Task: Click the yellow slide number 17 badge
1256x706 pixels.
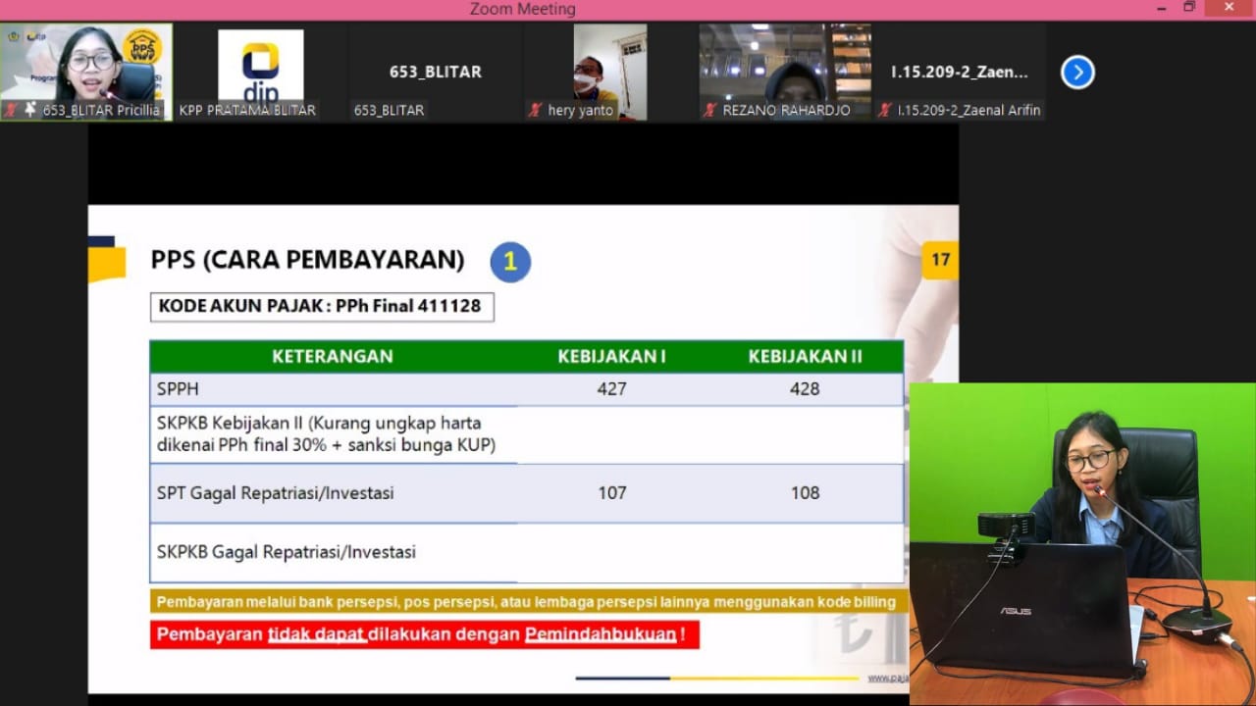Action: click(940, 260)
